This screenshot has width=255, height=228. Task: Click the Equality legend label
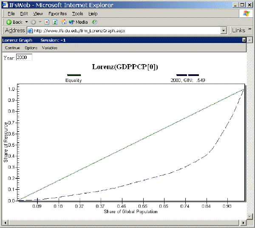[74, 80]
